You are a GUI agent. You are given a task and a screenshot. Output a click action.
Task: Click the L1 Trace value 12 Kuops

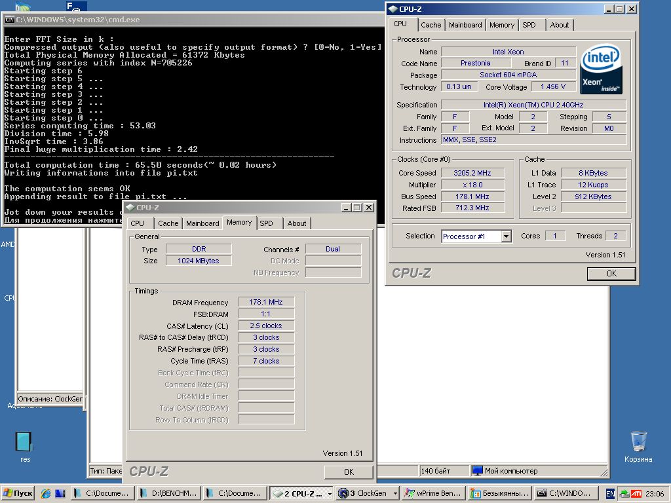coord(594,185)
